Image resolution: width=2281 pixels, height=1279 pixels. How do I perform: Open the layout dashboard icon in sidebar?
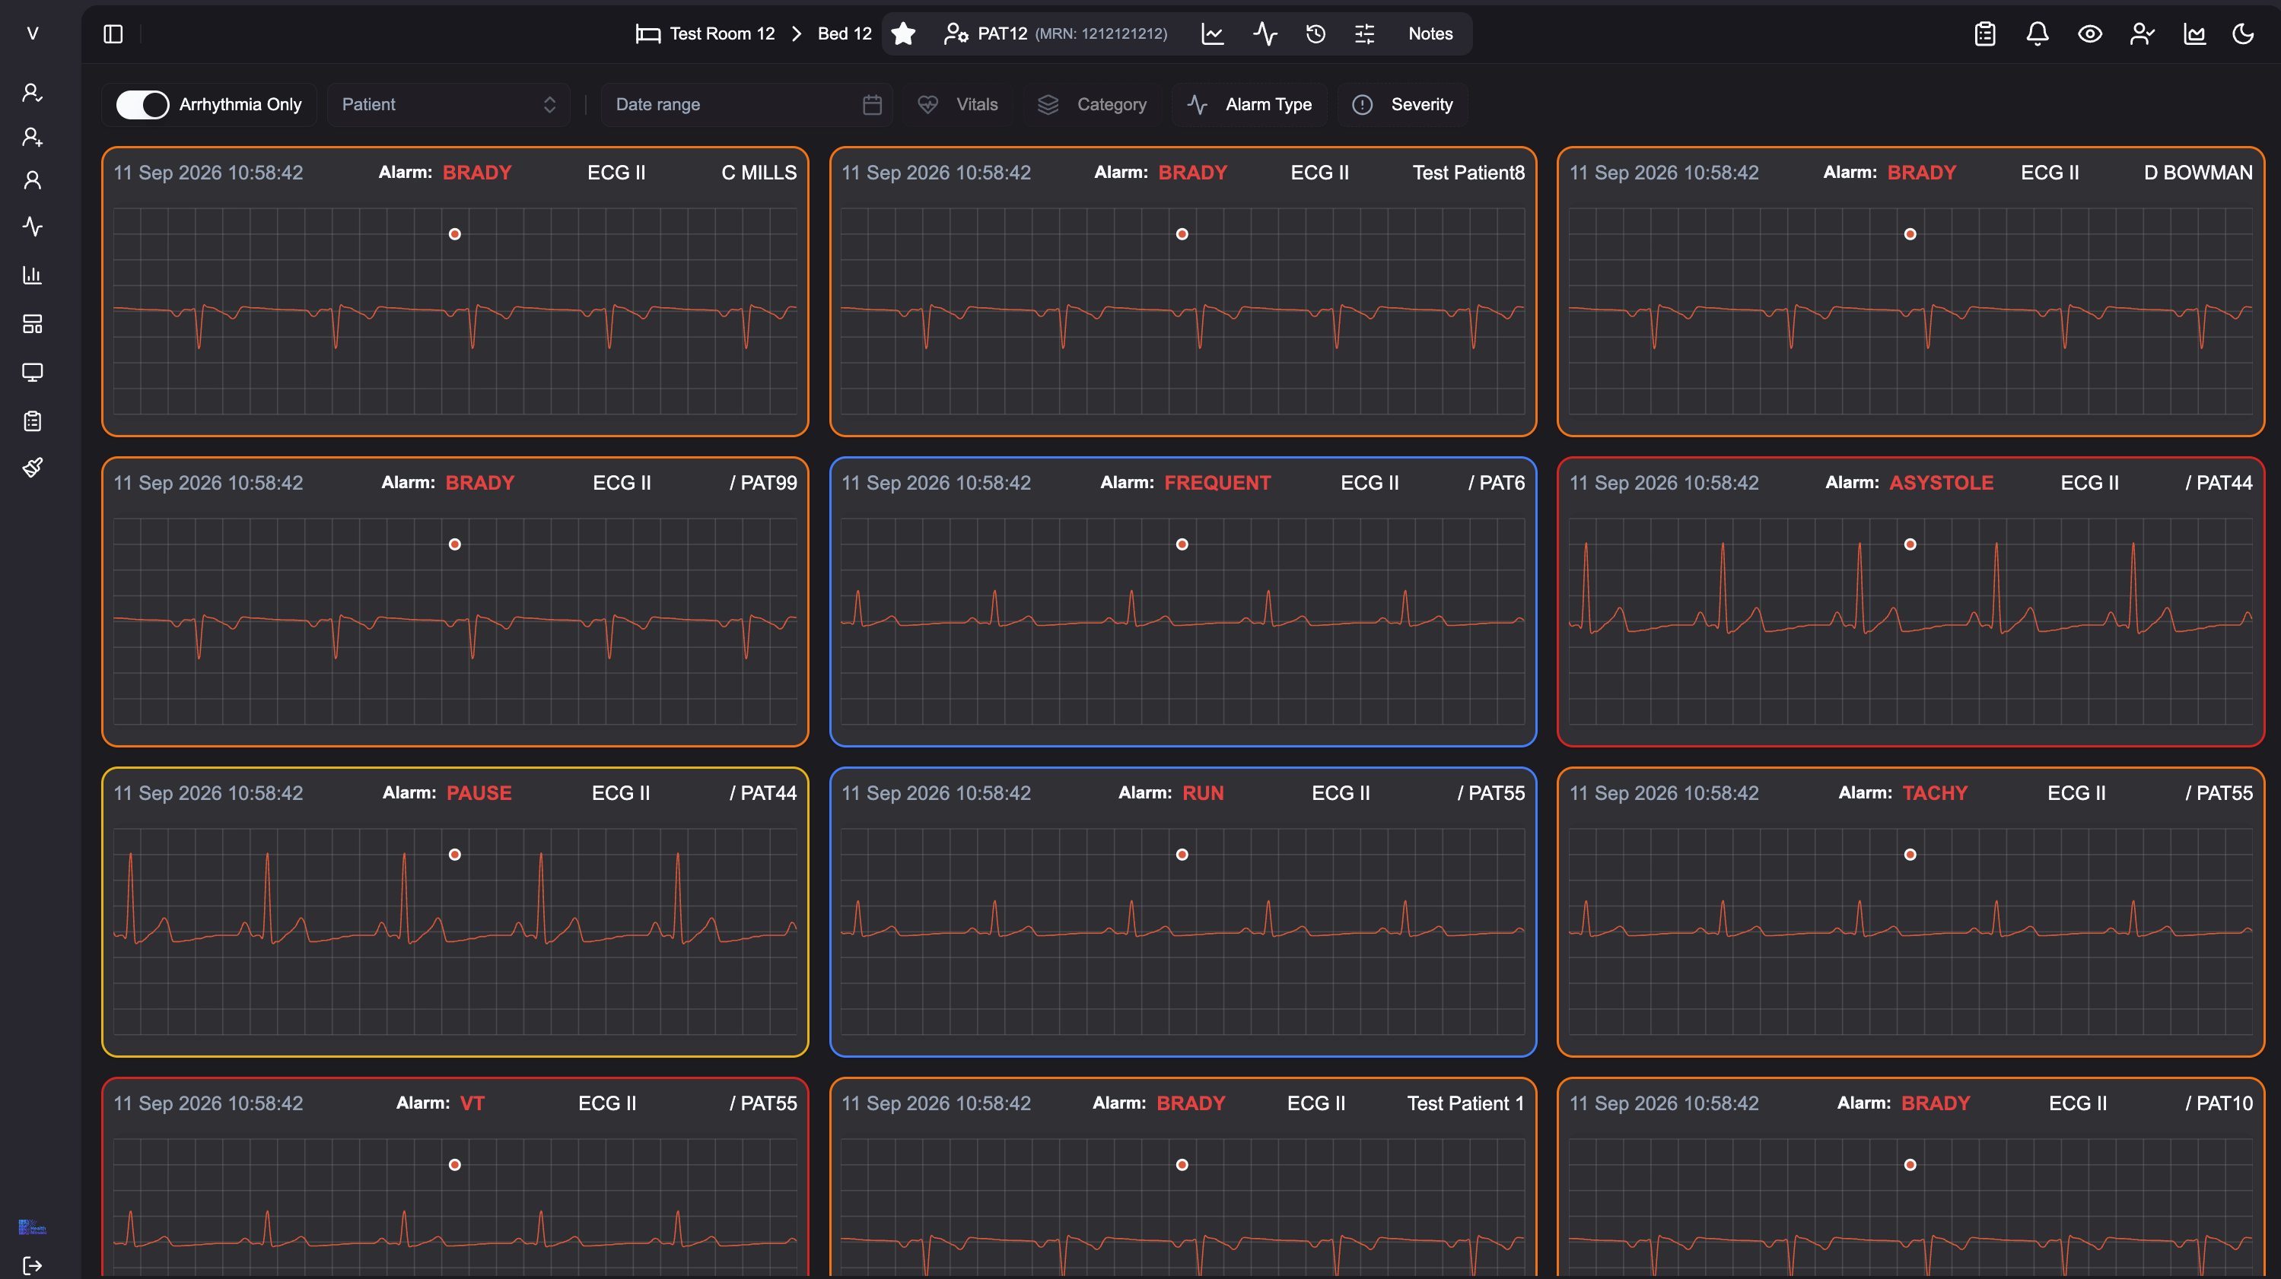tap(33, 324)
